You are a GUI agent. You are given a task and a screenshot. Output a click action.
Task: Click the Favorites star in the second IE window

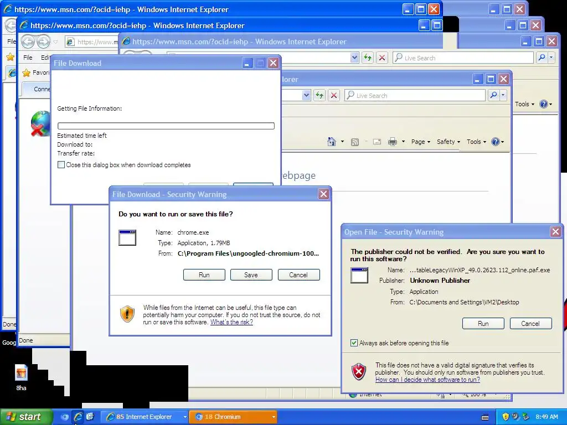(26, 73)
